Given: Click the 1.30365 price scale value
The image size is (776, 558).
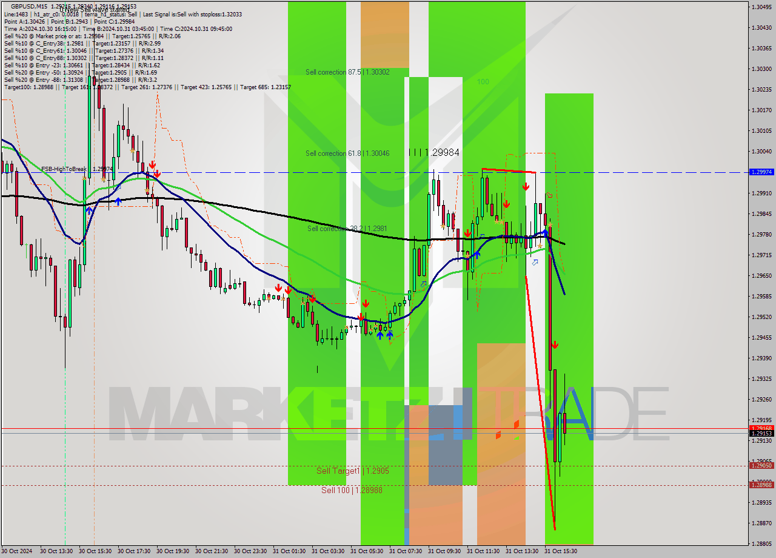Looking at the screenshot, I should (761, 48).
